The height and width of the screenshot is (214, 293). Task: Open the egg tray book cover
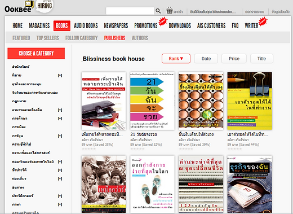tap(201, 101)
